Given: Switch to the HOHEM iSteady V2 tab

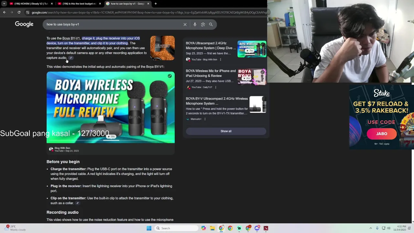Looking at the screenshot, I should tap(31, 4).
